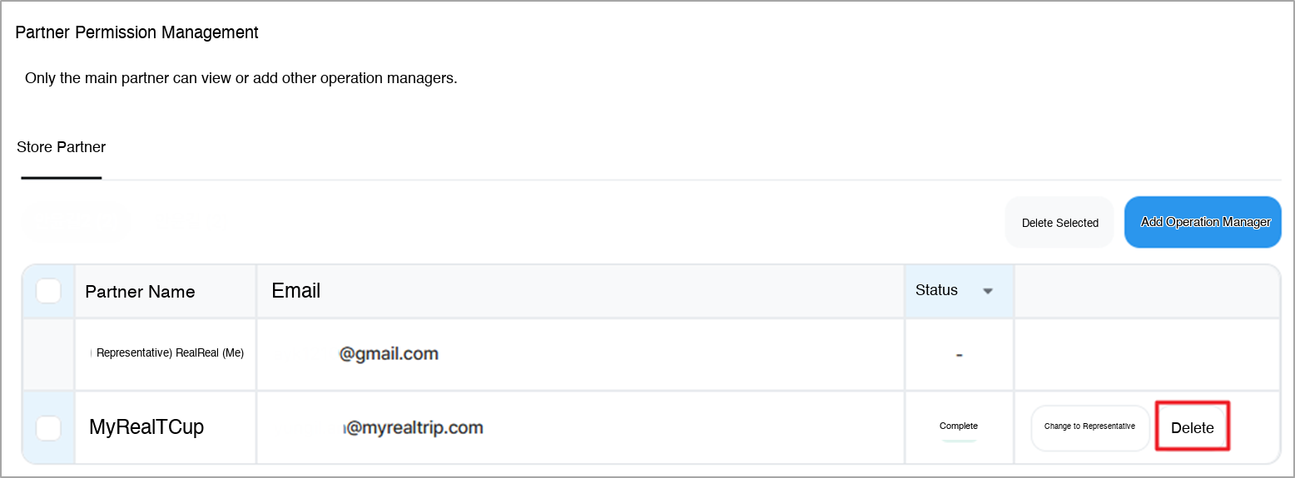The image size is (1295, 478).
Task: Select the @gmail.com email cell
Action: tap(389, 354)
